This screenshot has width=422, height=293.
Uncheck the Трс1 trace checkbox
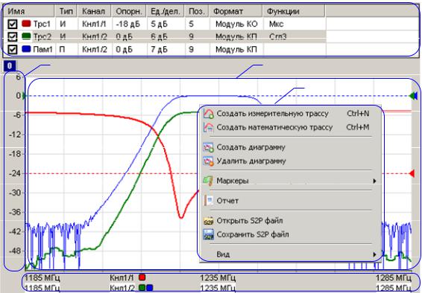pyautogui.click(x=13, y=24)
